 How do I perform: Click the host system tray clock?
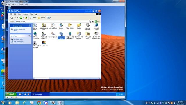[x=180, y=103]
